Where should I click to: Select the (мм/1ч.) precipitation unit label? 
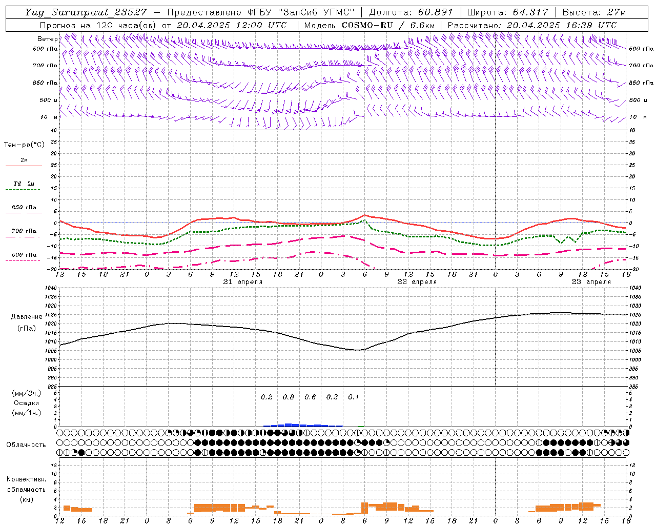point(27,413)
